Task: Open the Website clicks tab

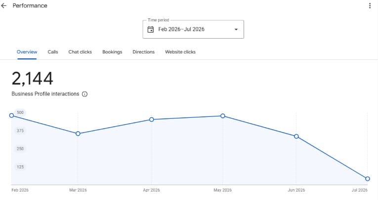Action: (x=180, y=52)
